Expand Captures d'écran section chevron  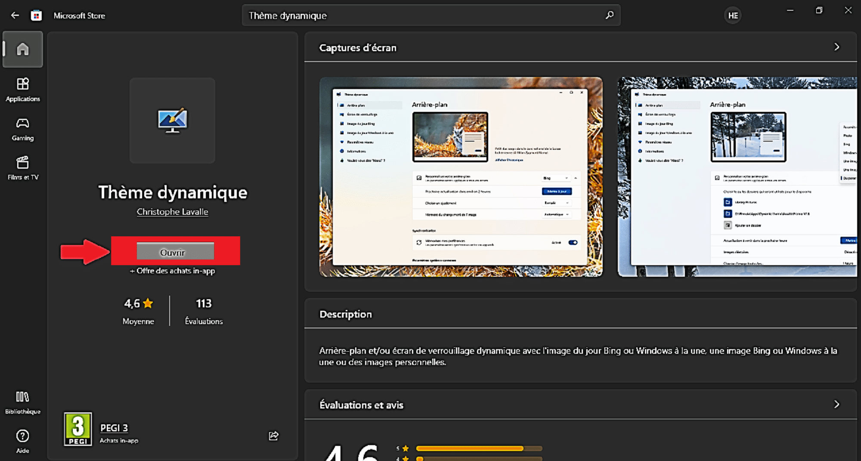(836, 47)
